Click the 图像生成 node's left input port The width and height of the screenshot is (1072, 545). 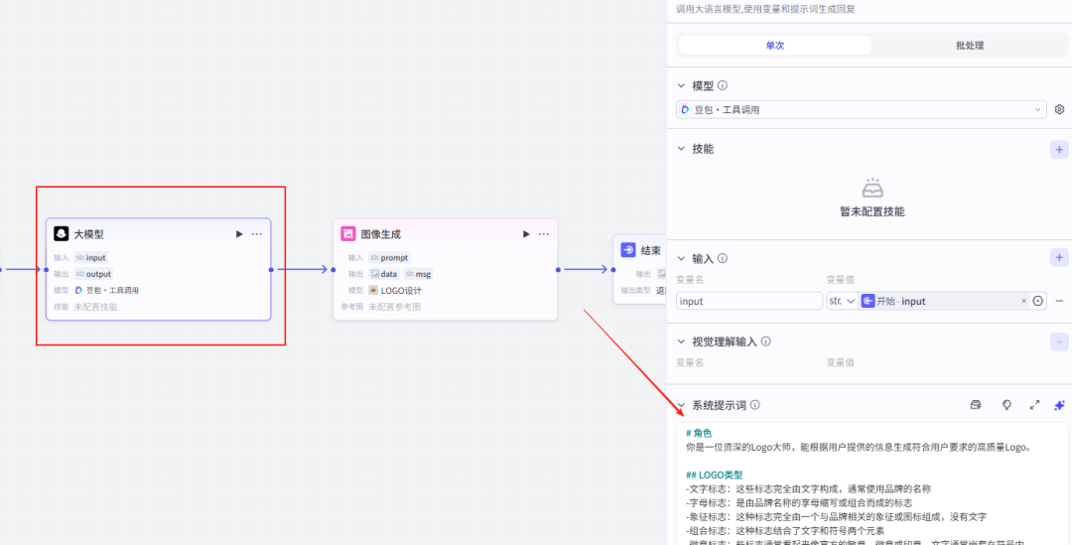[333, 269]
